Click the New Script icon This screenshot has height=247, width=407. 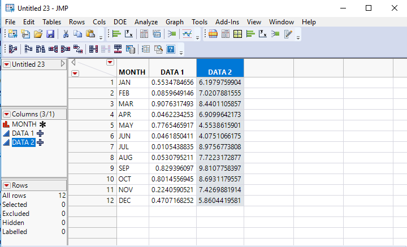[25, 34]
